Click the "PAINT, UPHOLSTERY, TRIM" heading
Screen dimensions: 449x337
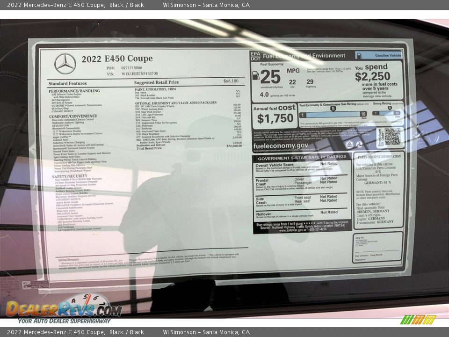click(x=155, y=89)
